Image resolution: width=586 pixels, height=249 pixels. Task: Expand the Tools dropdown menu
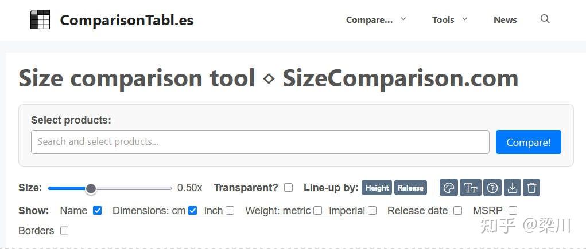(449, 20)
